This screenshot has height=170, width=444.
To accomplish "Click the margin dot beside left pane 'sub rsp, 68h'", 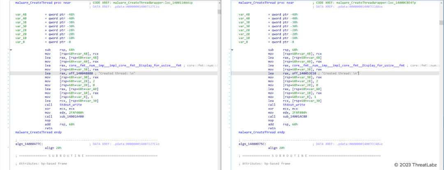I will tap(8, 50).
